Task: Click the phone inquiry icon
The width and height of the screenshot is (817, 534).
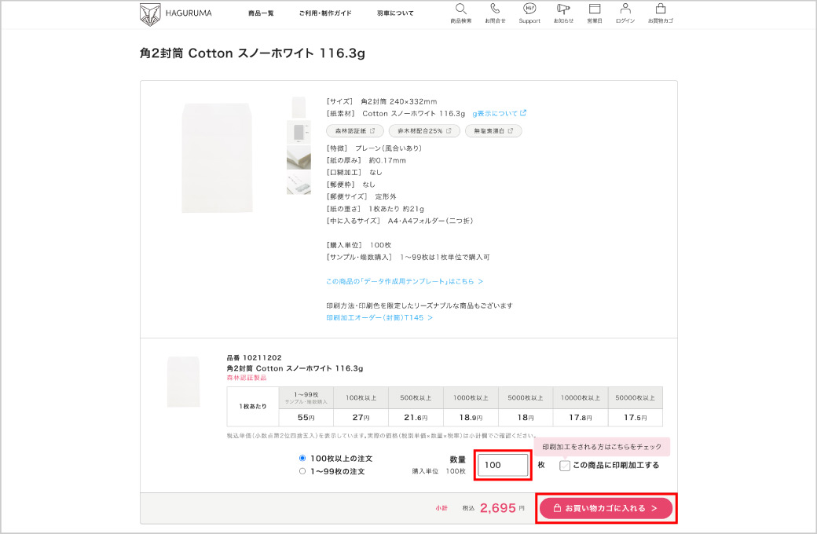Action: point(495,9)
